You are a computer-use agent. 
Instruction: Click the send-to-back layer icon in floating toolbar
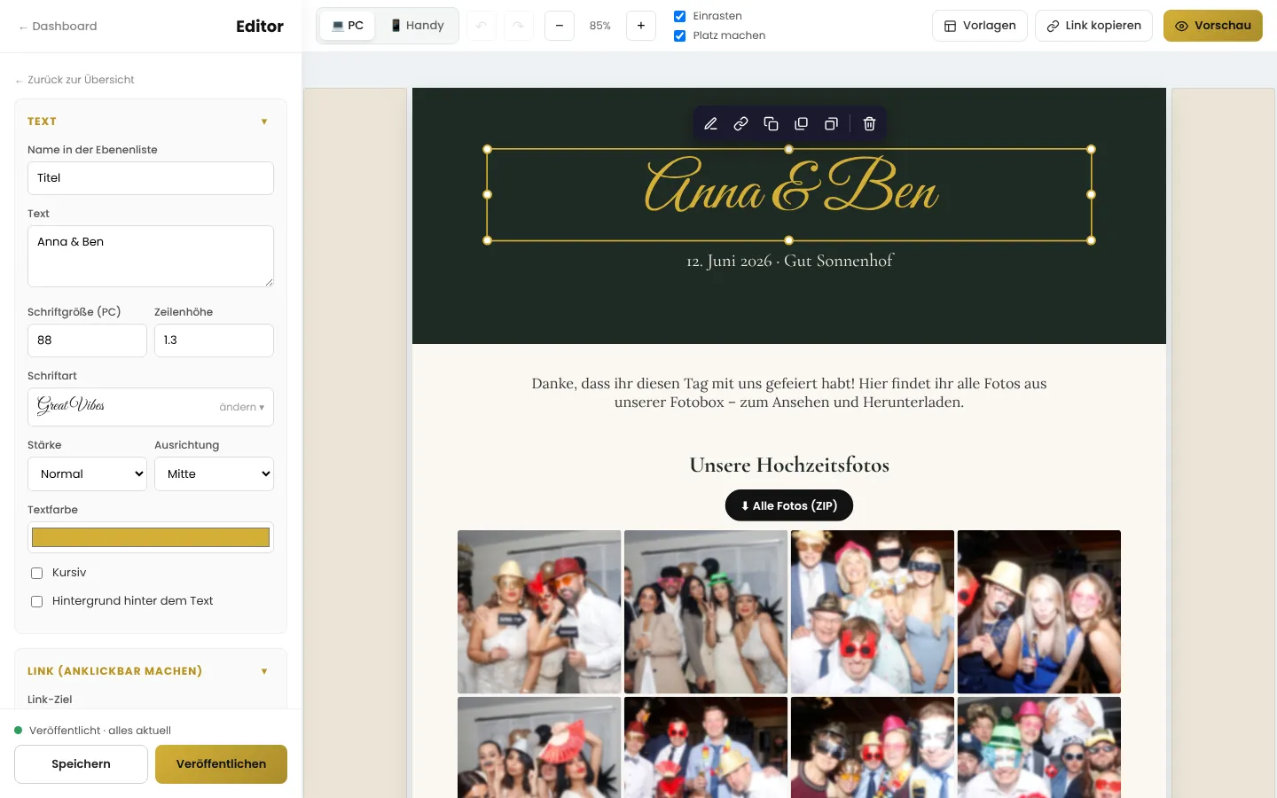(831, 124)
